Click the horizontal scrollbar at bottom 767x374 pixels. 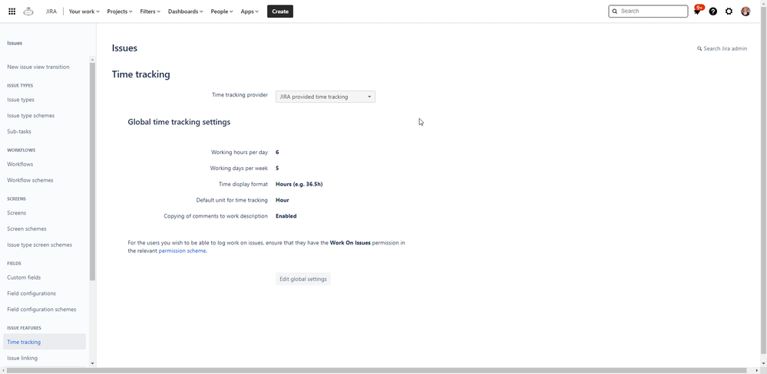pyautogui.click(x=377, y=371)
